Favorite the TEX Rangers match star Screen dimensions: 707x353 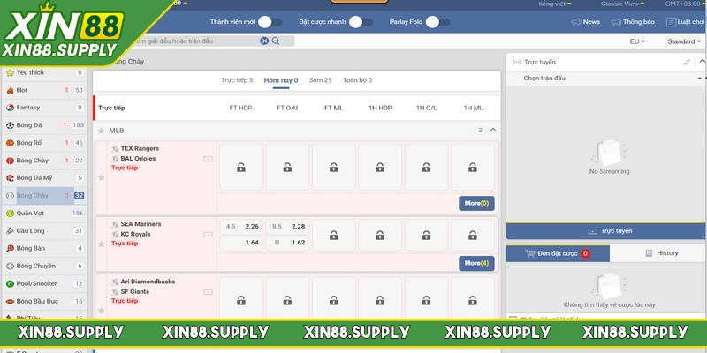[101, 177]
